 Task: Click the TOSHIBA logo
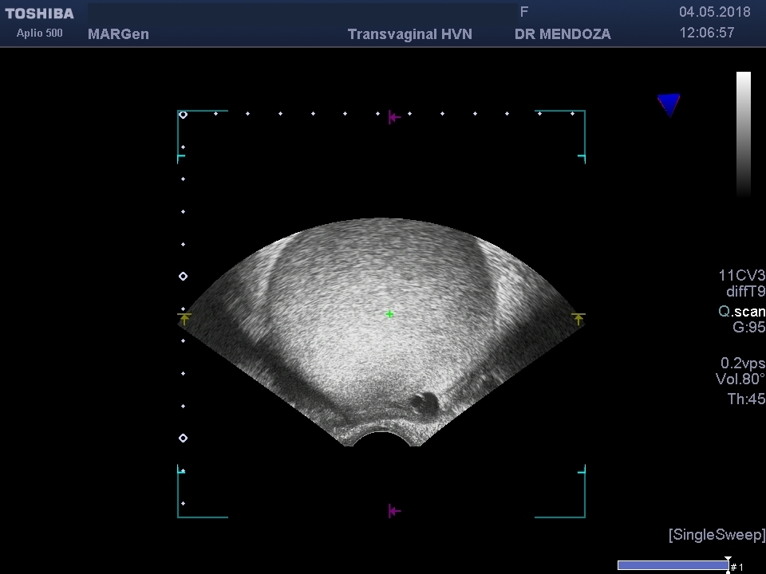point(39,14)
